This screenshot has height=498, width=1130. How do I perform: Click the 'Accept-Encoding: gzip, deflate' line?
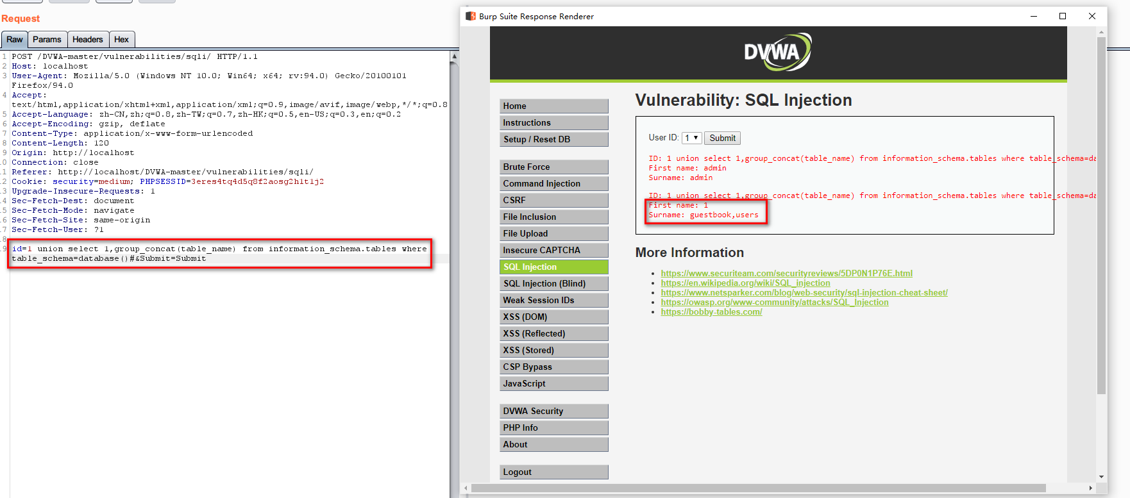click(x=89, y=124)
